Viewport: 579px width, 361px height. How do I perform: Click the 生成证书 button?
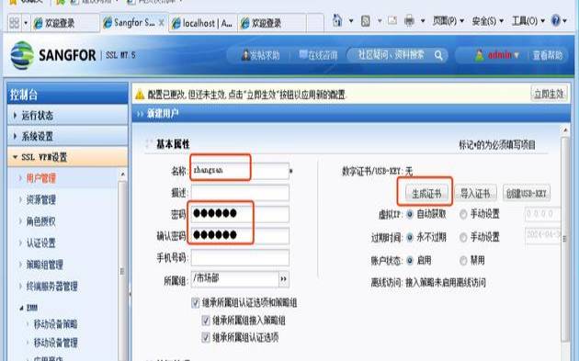[x=426, y=193]
